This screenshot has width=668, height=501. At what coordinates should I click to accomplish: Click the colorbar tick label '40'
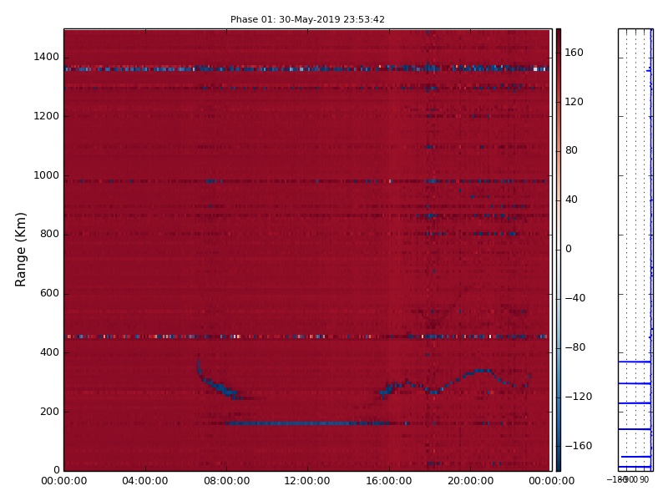(571, 200)
